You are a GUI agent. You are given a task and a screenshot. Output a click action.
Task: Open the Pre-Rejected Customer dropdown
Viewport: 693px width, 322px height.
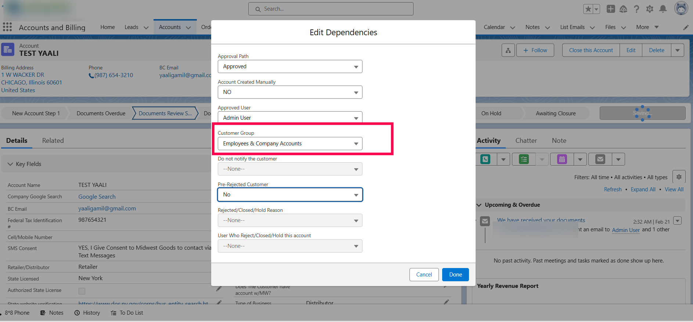[290, 195]
